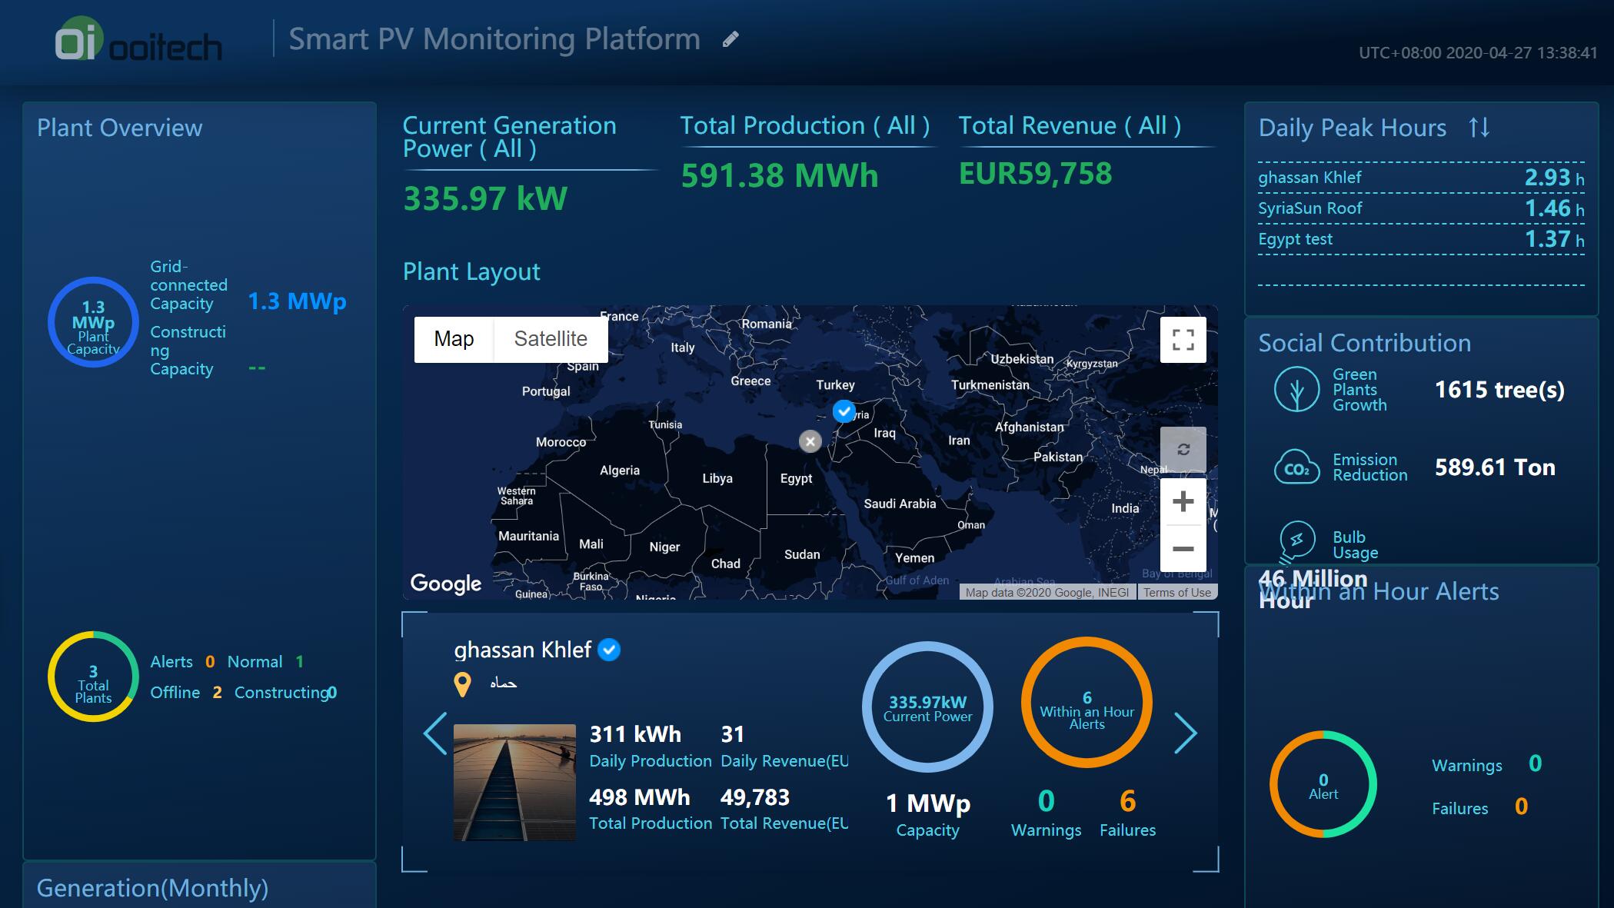This screenshot has height=908, width=1614.
Task: Switch map to Map view
Action: click(454, 339)
